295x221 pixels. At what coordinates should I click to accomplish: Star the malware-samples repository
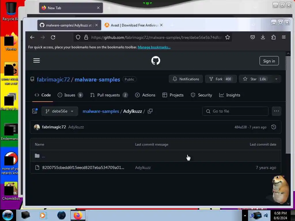coord(255,79)
